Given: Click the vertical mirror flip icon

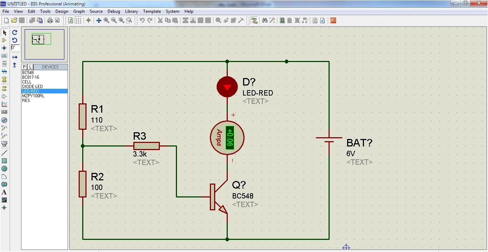Looking at the screenshot, I should click(15, 65).
